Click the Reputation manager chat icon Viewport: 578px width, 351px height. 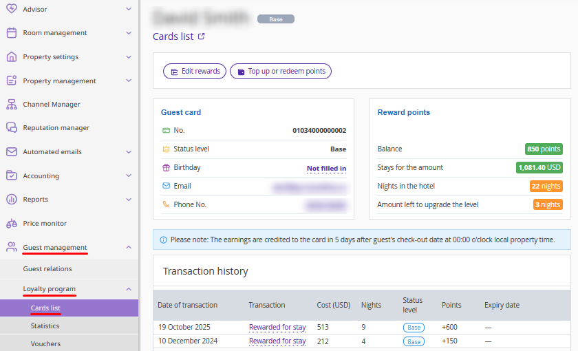[11, 128]
